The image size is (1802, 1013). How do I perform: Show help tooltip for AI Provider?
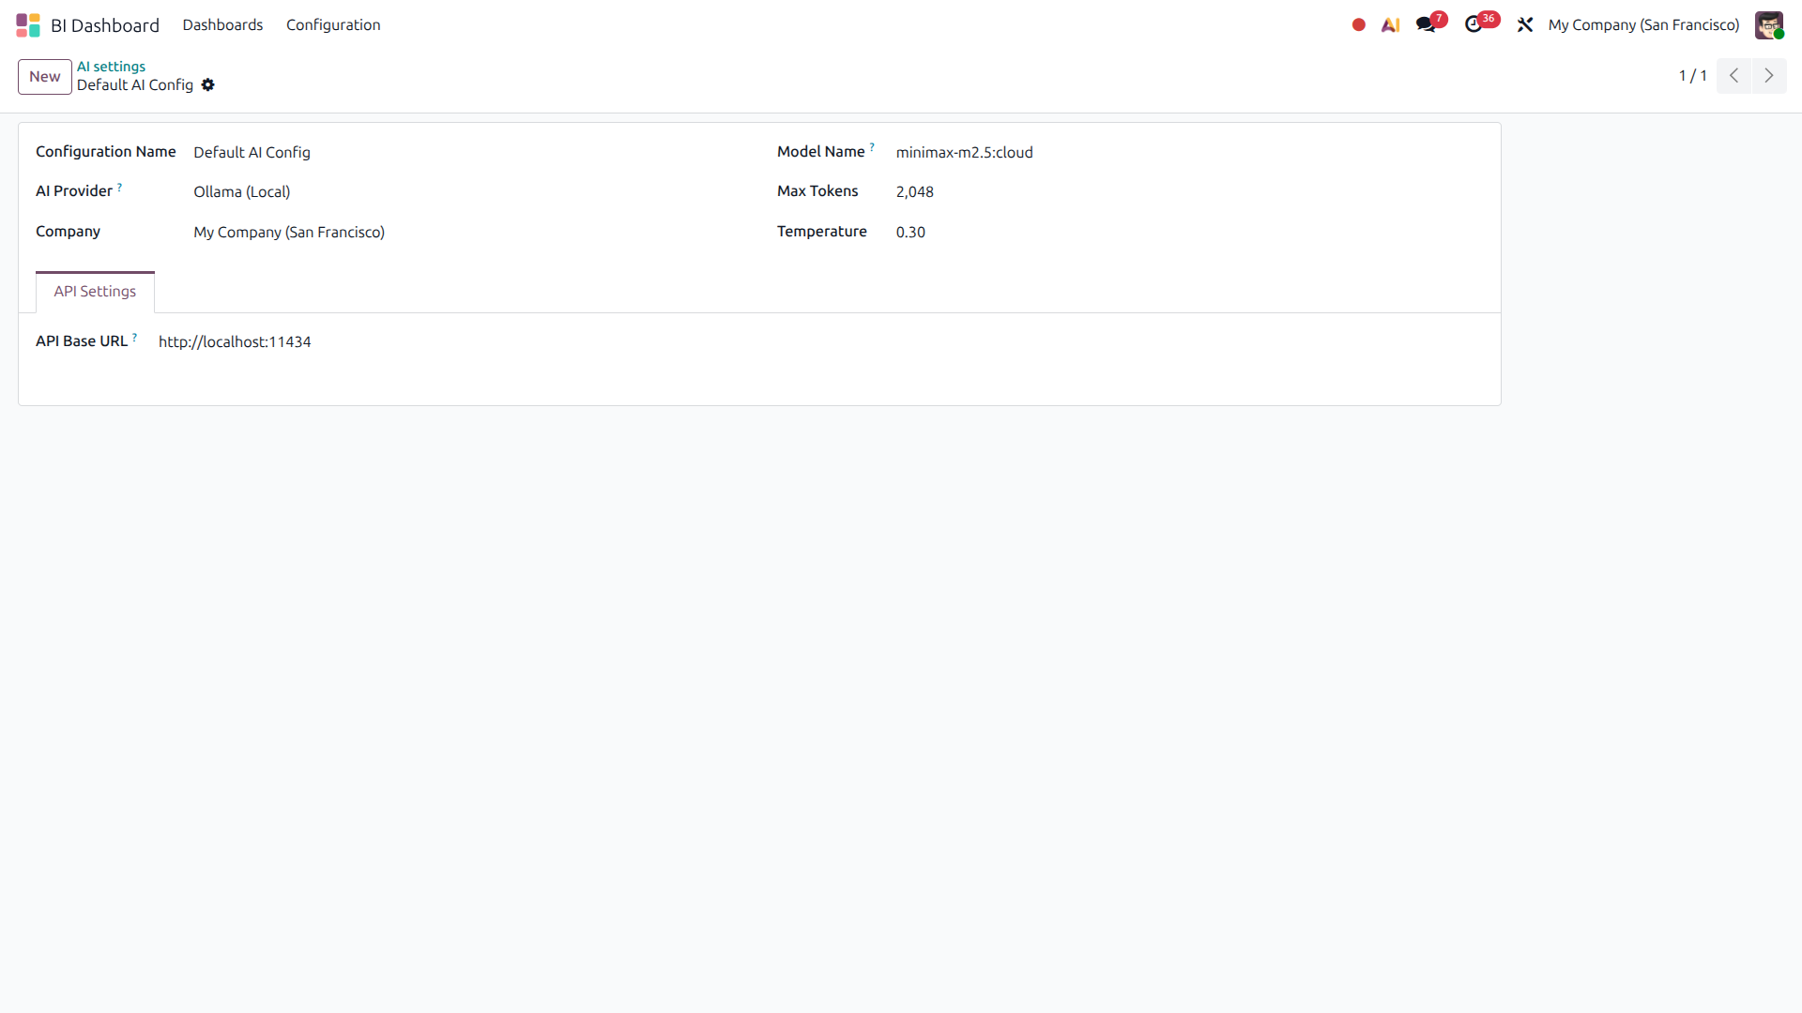click(x=119, y=188)
